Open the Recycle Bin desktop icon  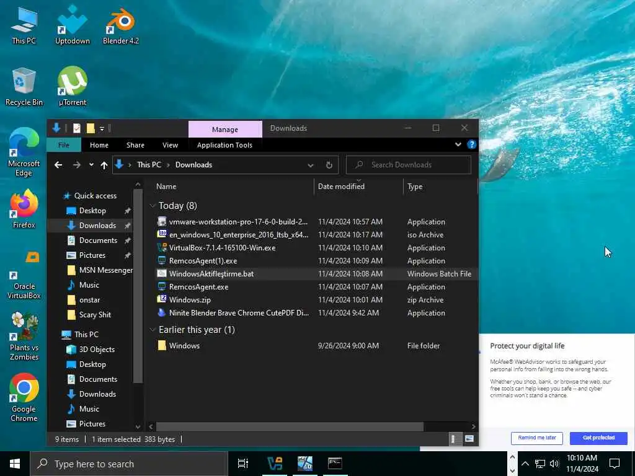click(24, 87)
